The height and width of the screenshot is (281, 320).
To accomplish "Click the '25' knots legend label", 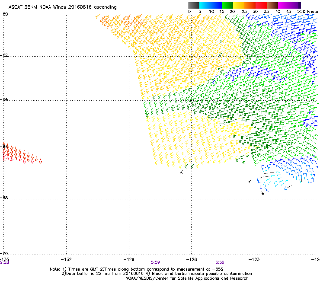I will (244, 12).
